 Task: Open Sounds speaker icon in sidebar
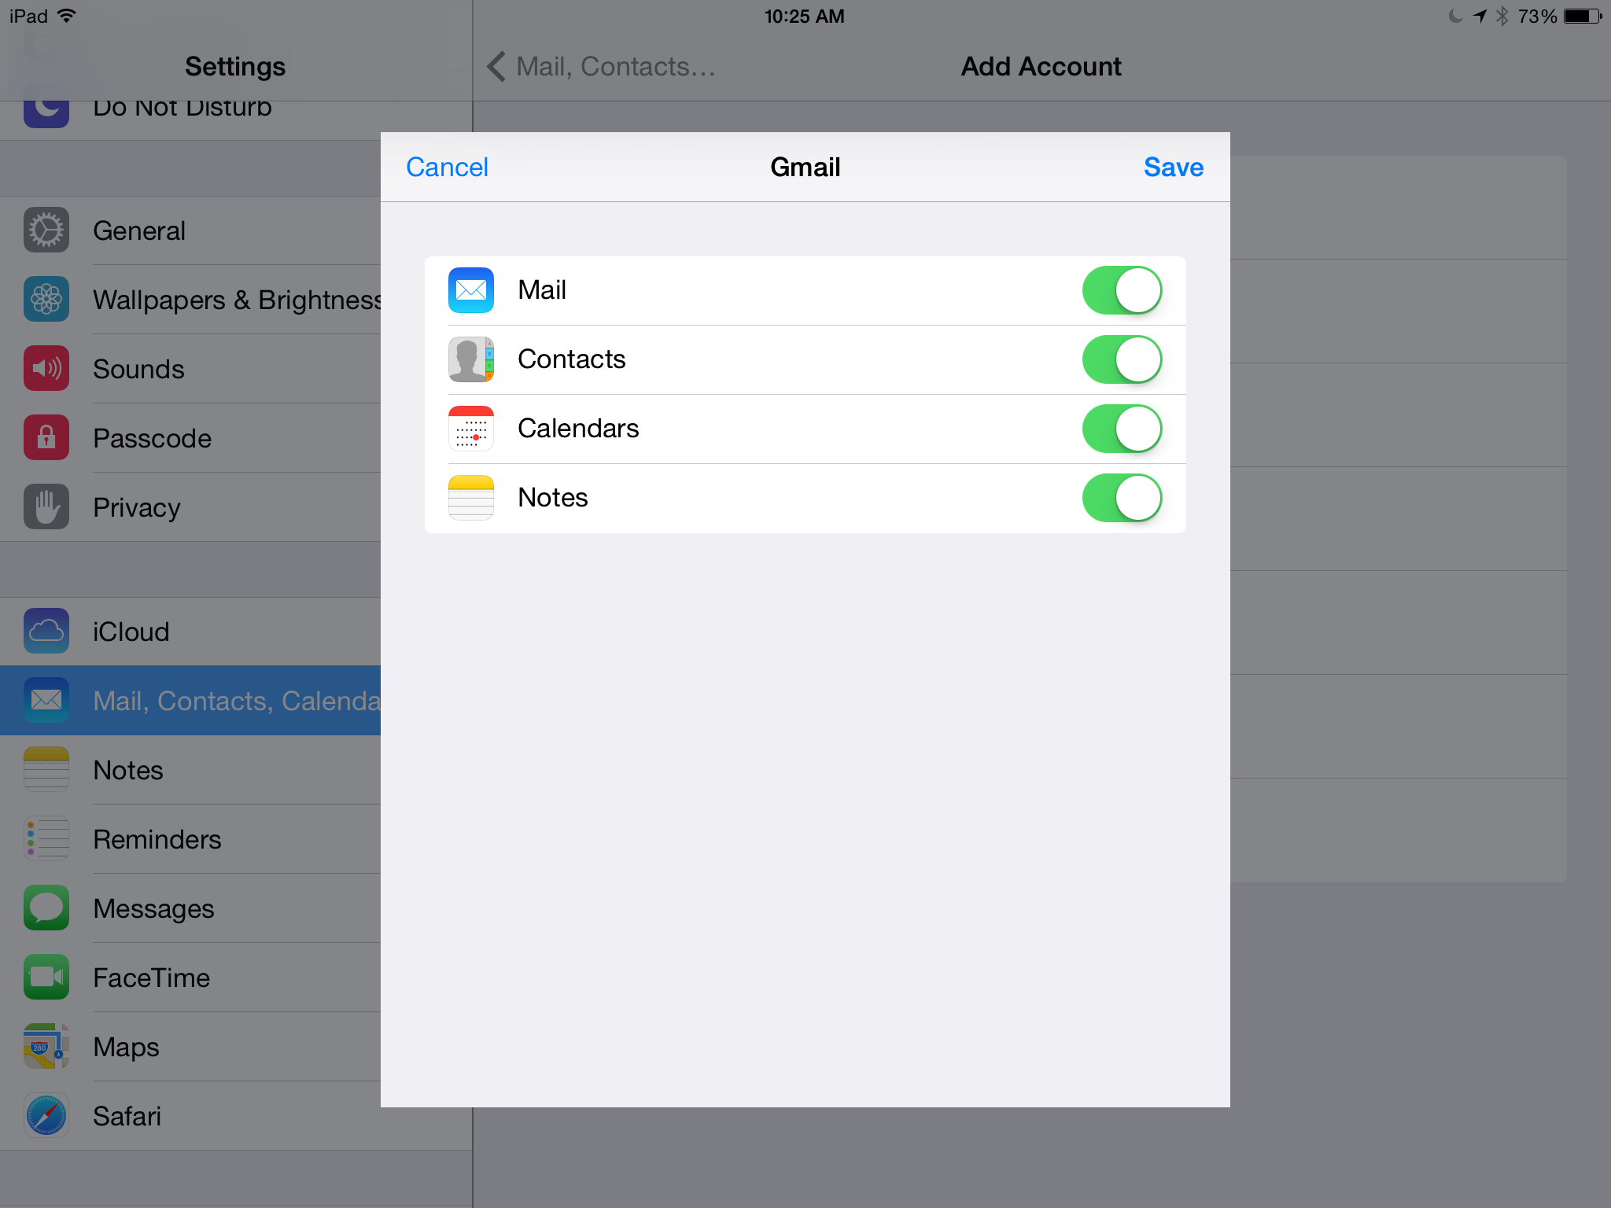[46, 369]
